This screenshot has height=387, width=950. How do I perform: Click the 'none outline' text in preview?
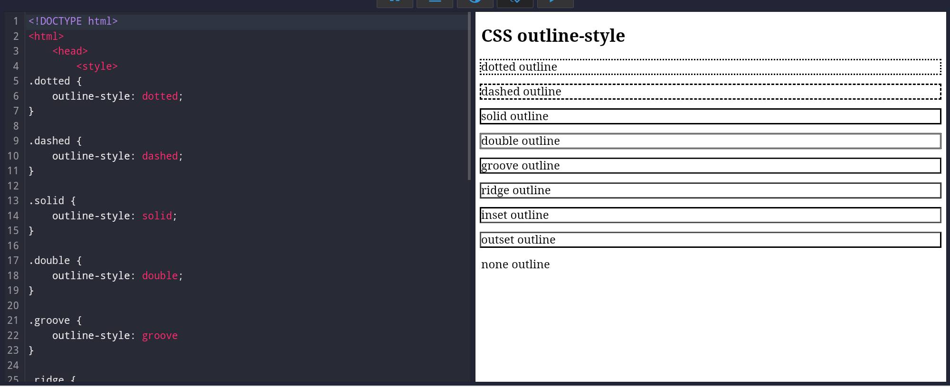coord(515,264)
